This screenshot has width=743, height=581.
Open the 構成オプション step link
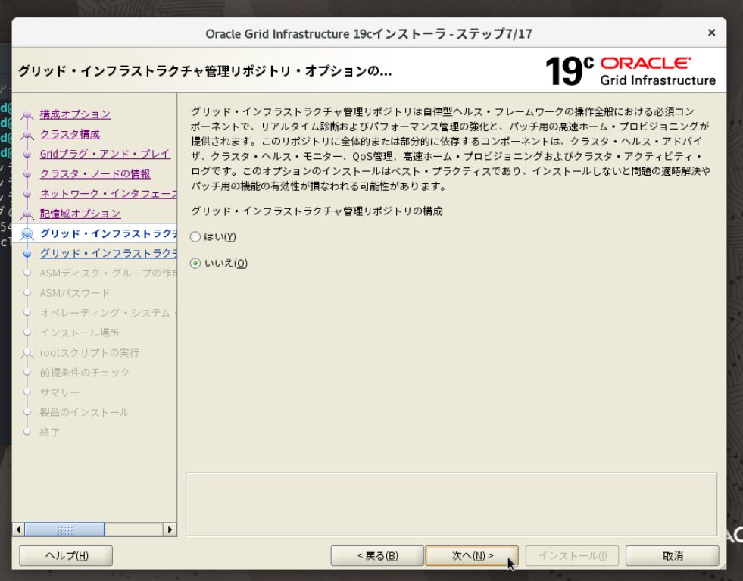pyautogui.click(x=75, y=114)
